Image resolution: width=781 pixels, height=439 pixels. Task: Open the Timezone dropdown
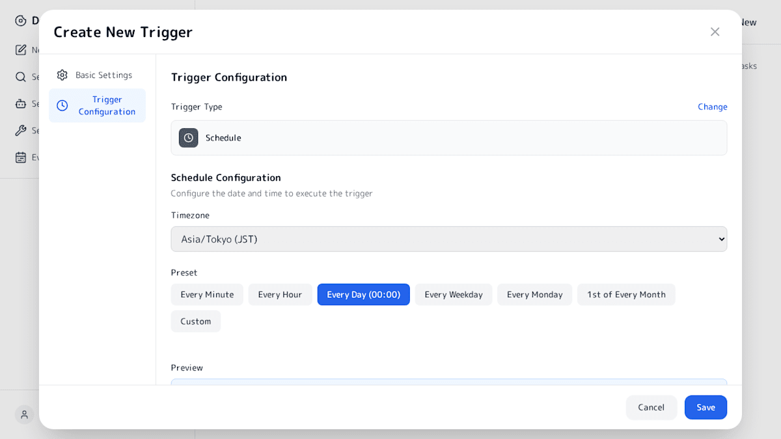(449, 239)
